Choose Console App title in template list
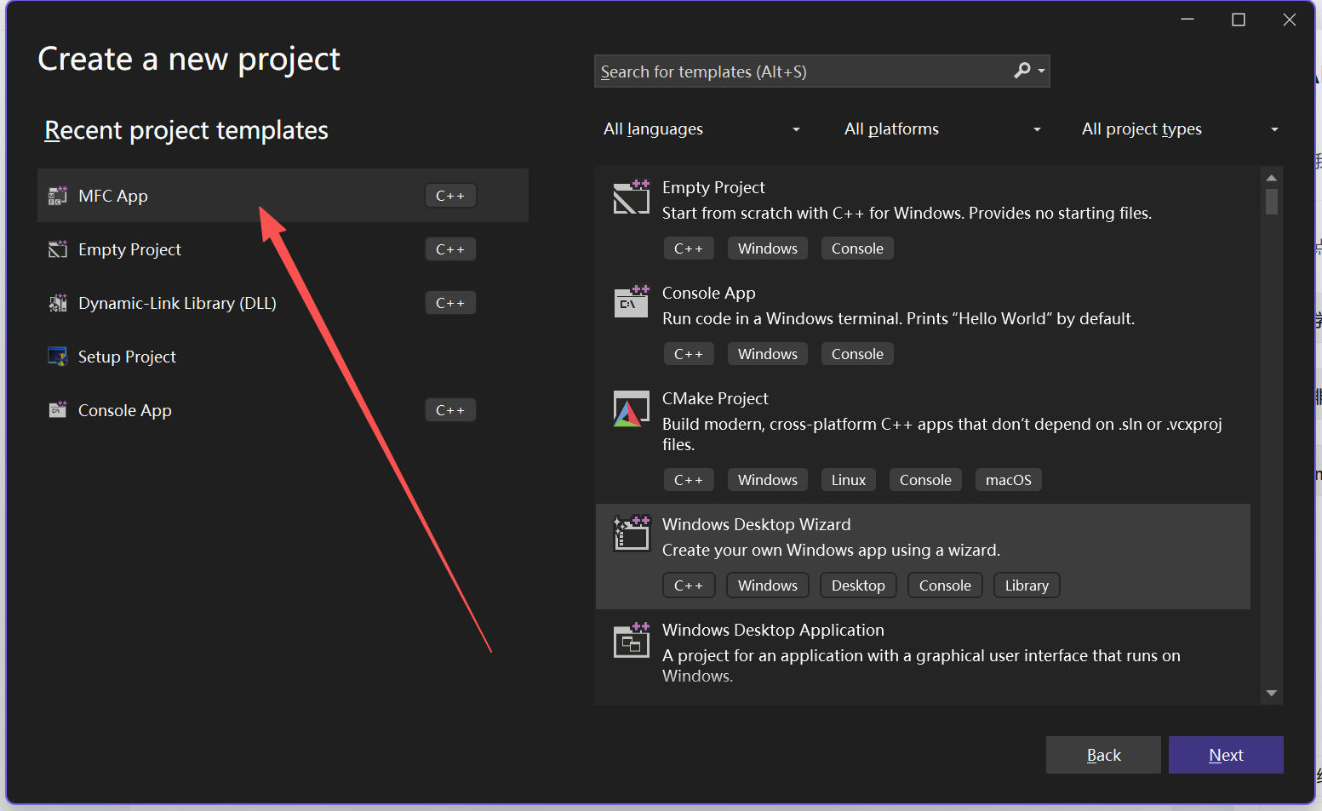Image resolution: width=1322 pixels, height=811 pixels. (709, 293)
